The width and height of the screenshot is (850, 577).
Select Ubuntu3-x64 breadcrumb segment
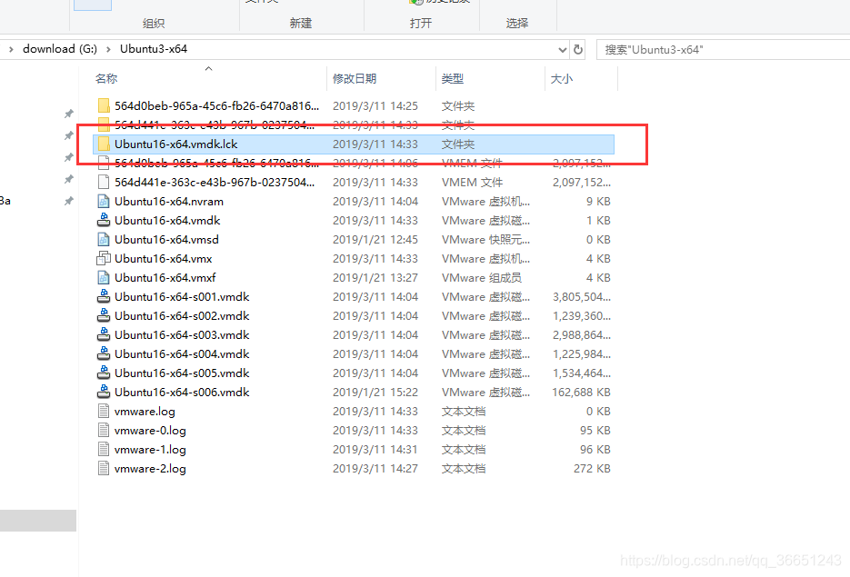(154, 49)
